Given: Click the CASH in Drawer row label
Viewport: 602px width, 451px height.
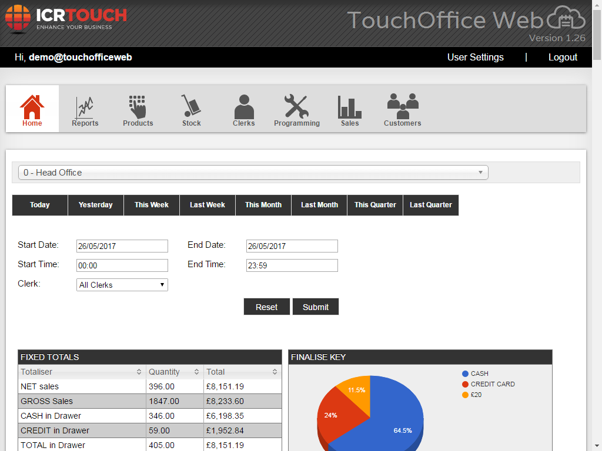Looking at the screenshot, I should (51, 416).
